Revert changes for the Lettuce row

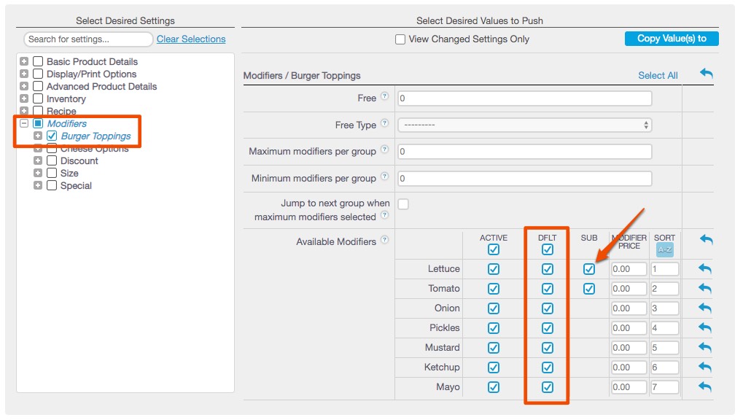pyautogui.click(x=704, y=268)
